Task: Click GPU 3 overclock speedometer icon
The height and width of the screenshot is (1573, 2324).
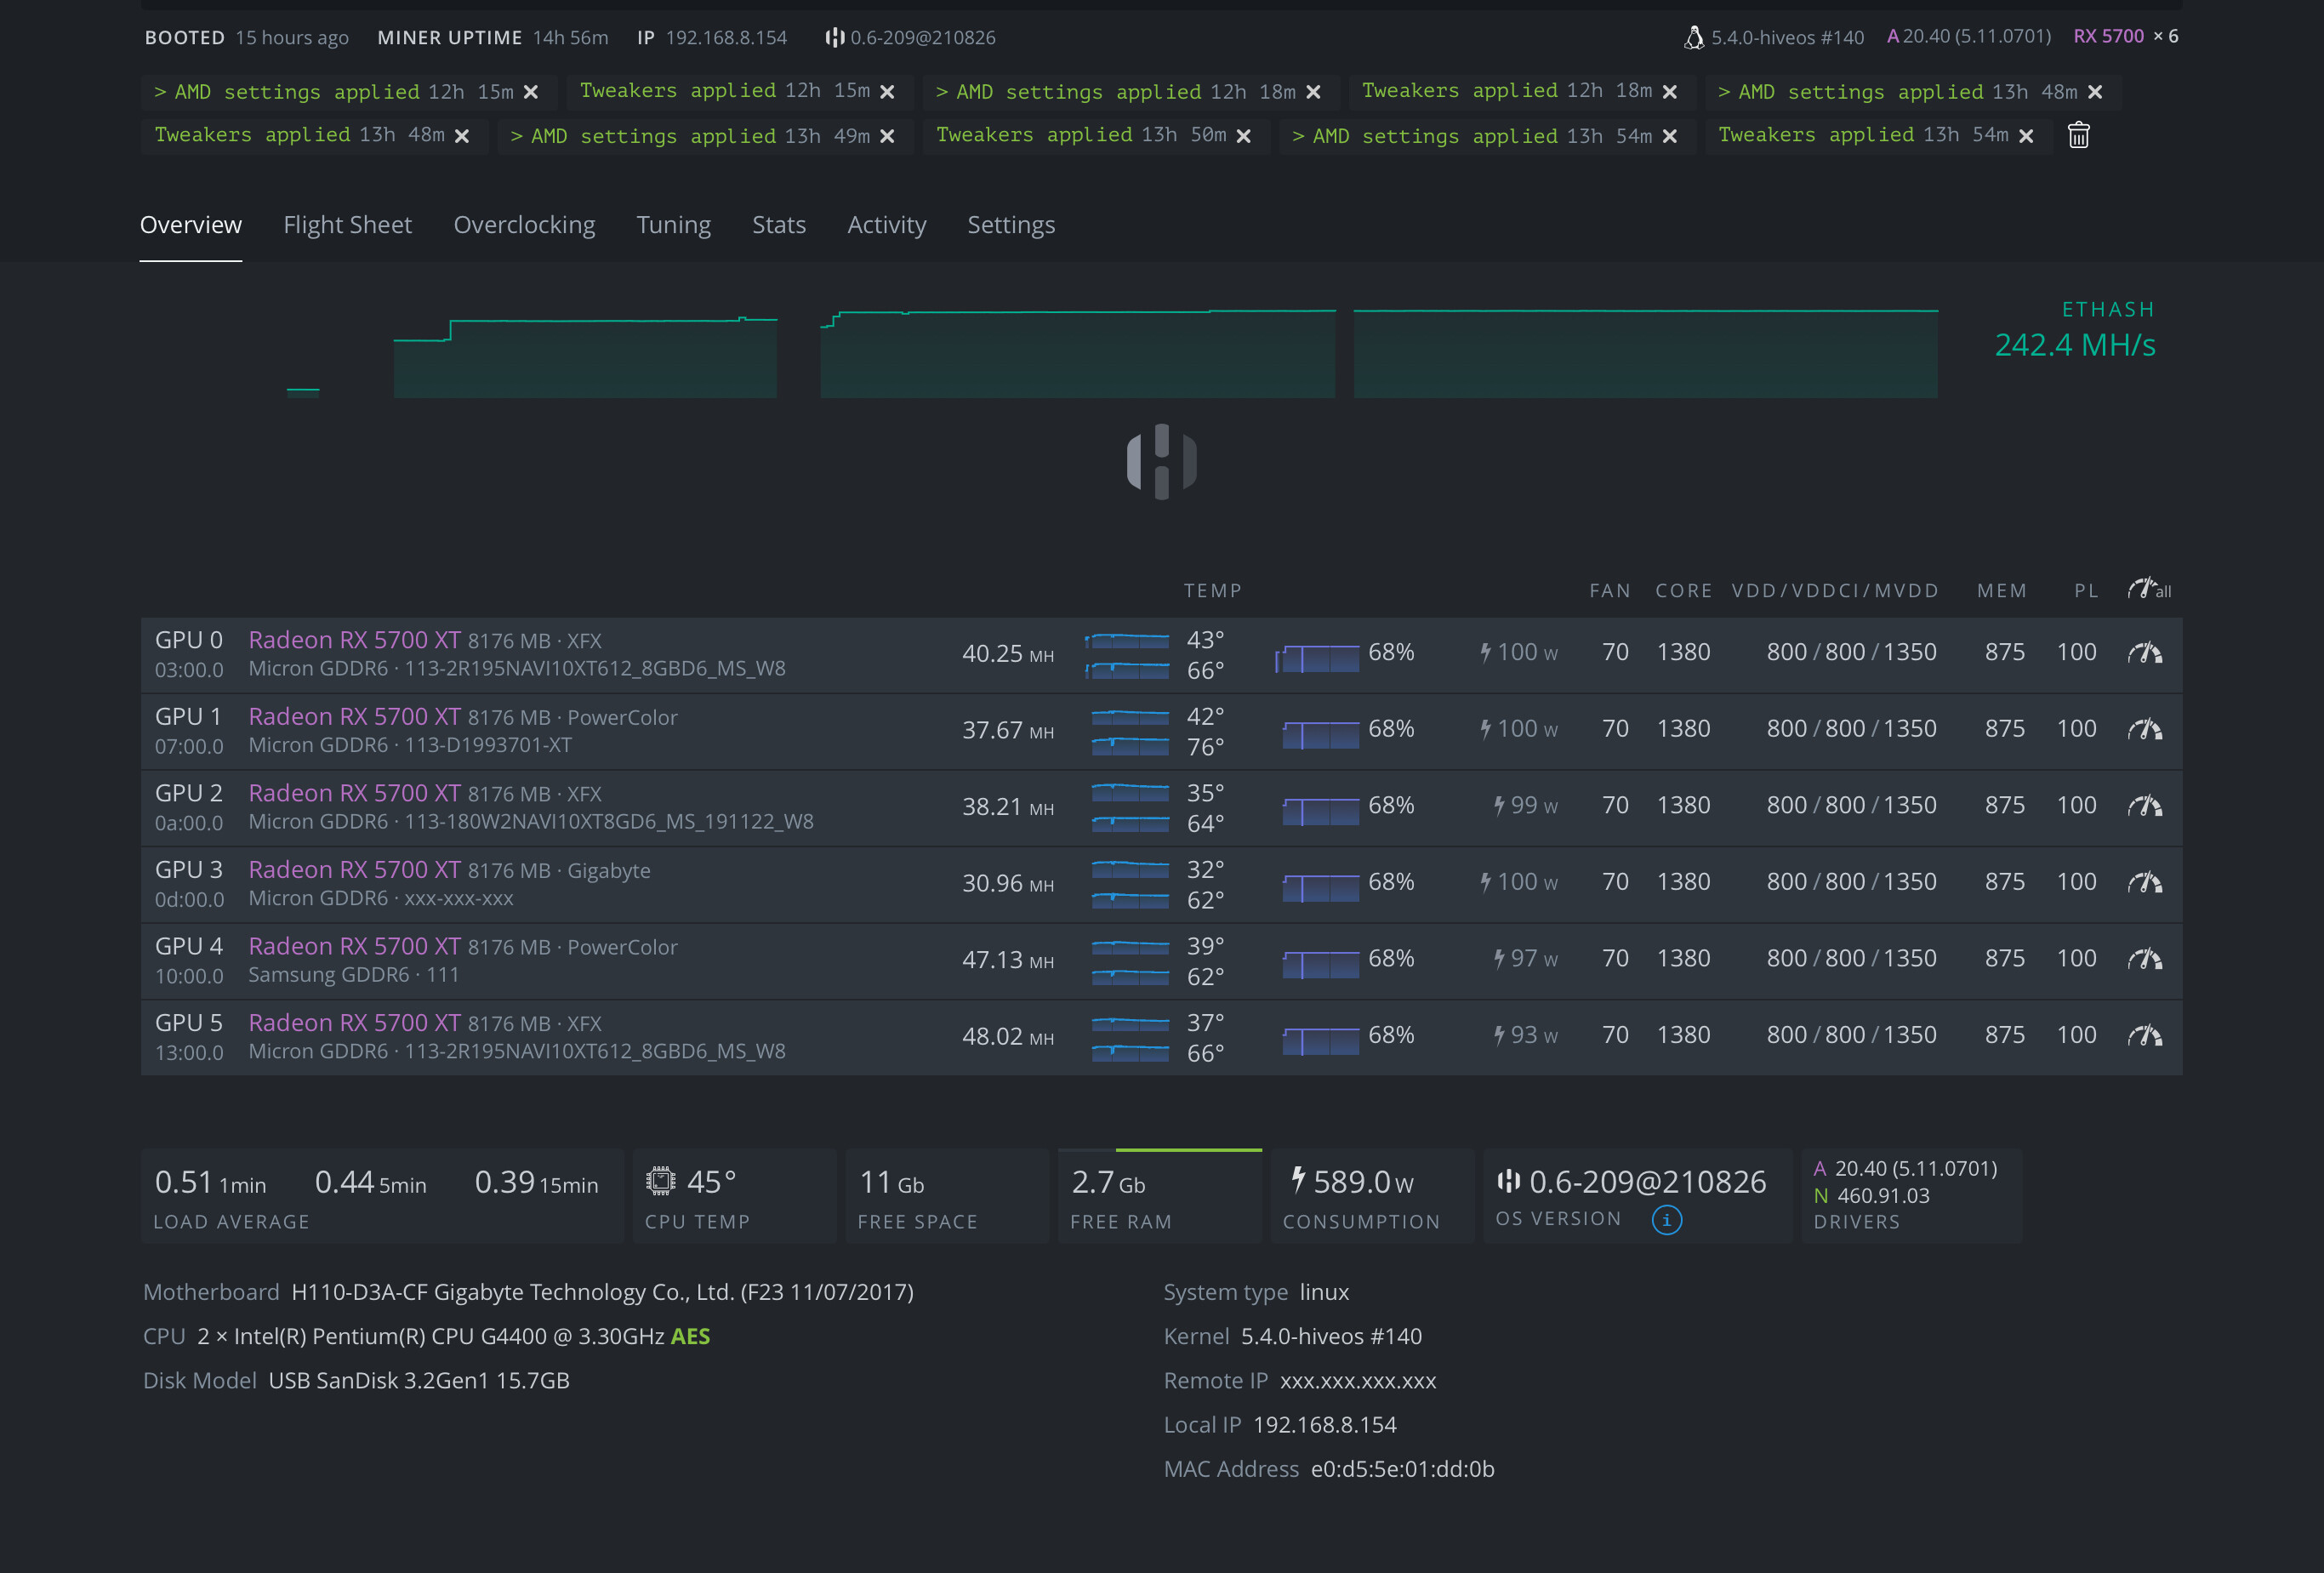Action: [2144, 883]
